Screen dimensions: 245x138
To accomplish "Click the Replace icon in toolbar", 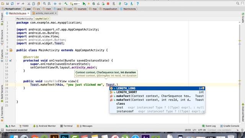I will pyautogui.click(x=49, y=3).
